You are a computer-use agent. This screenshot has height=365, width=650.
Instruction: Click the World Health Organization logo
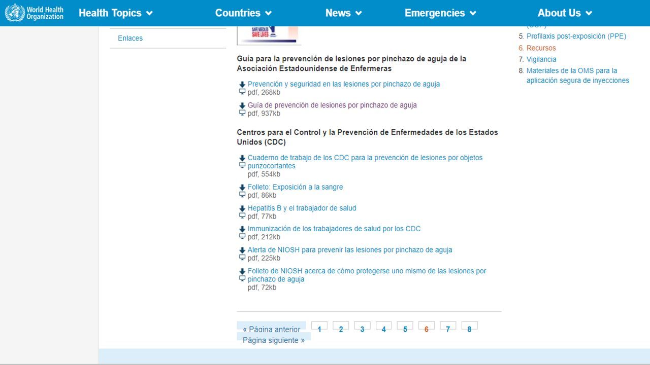click(35, 13)
